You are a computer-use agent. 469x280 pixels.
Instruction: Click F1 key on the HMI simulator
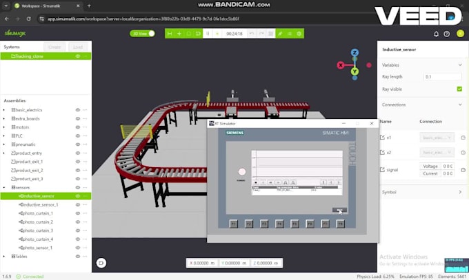(234, 224)
